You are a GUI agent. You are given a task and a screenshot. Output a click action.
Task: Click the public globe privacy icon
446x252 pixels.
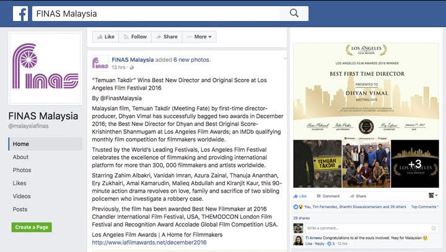point(131,67)
